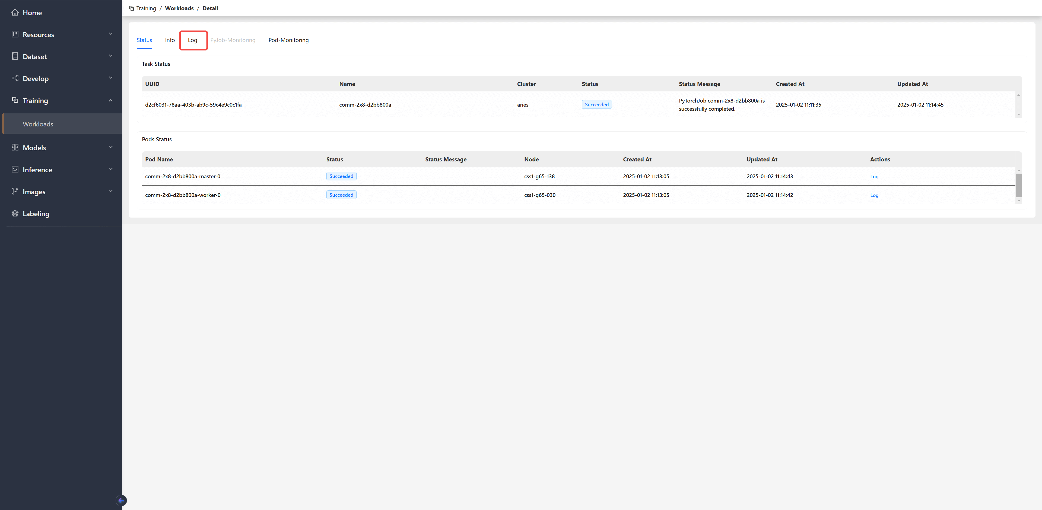Click the Pod Name column header
1042x510 pixels.
click(159, 159)
